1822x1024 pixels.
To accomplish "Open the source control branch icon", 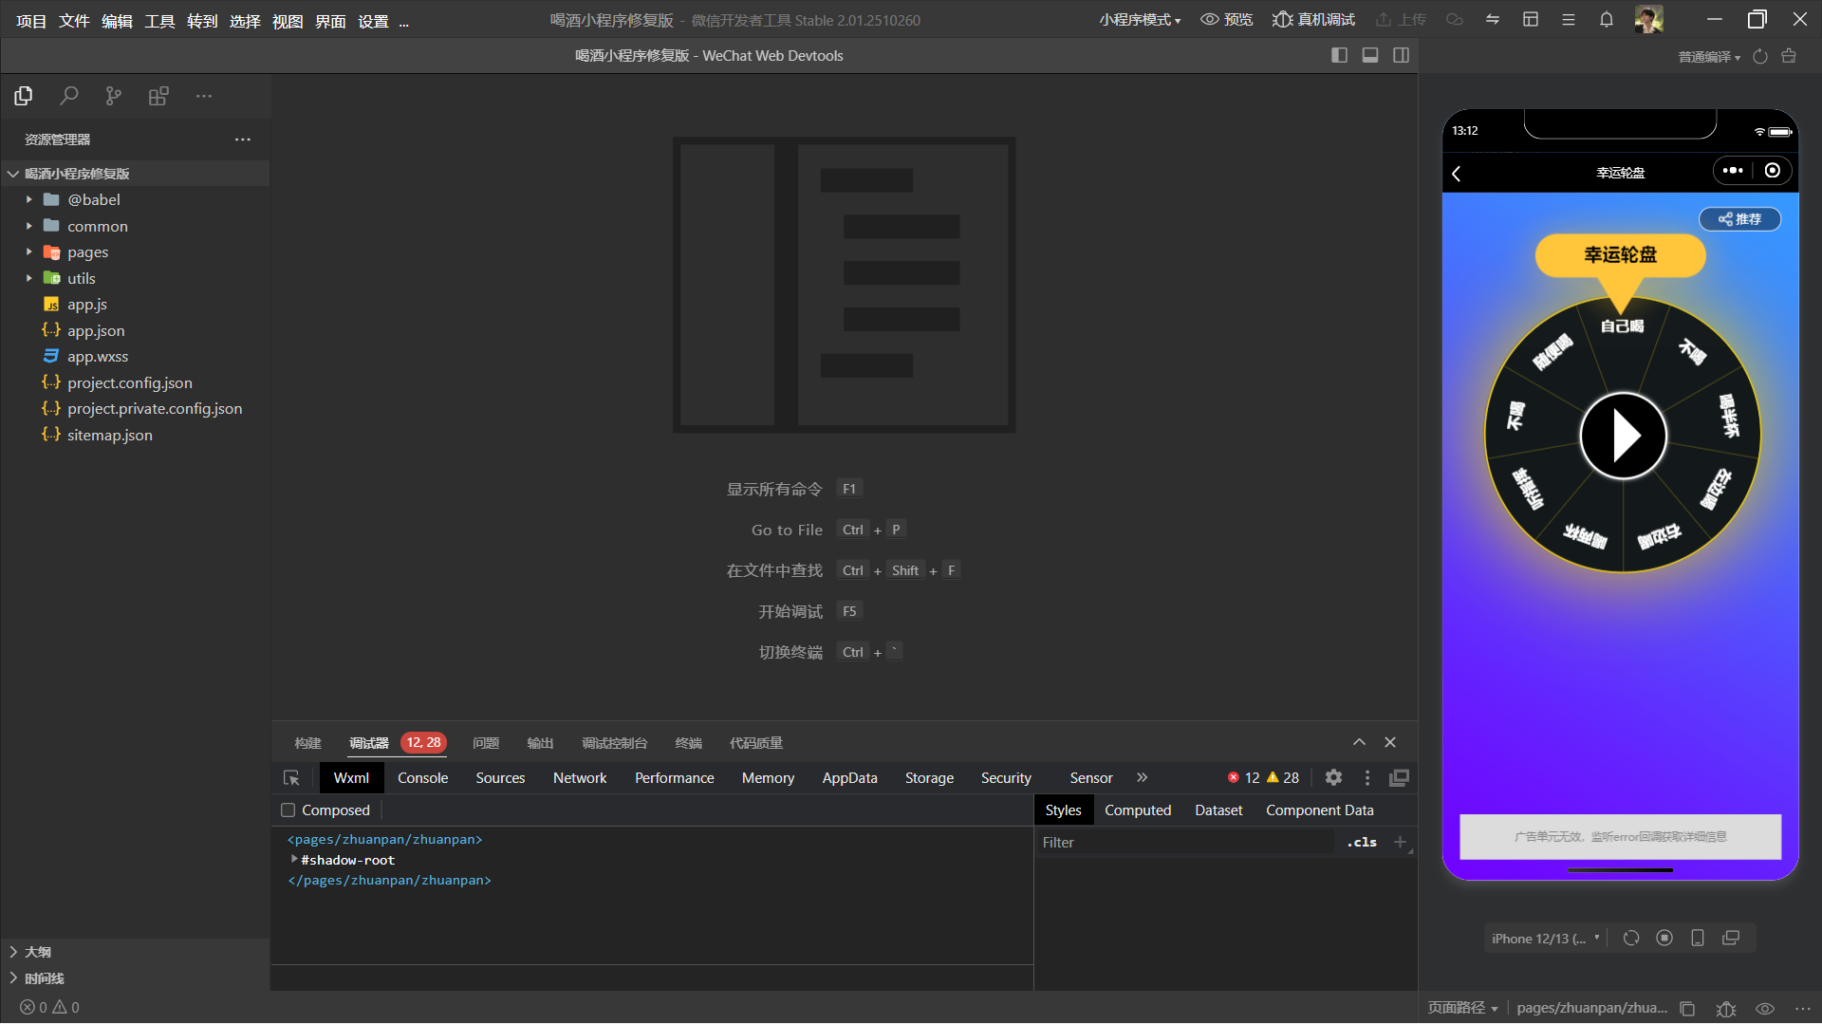I will (114, 96).
